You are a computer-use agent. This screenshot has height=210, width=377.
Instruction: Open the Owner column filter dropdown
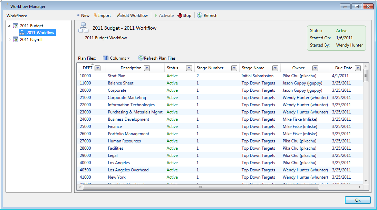click(x=315, y=68)
